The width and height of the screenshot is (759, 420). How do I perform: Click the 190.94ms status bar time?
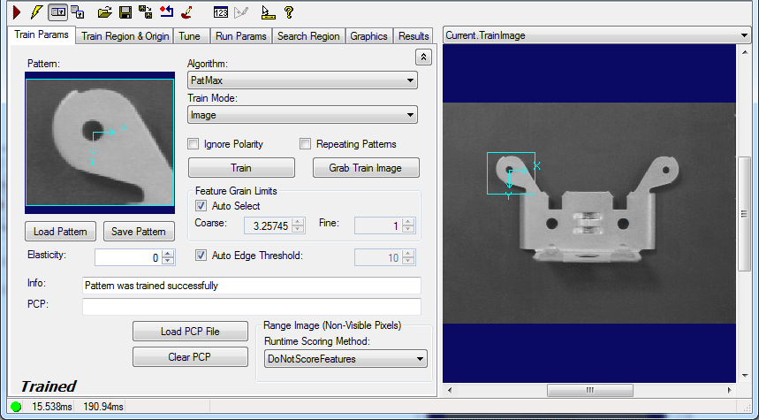point(103,407)
